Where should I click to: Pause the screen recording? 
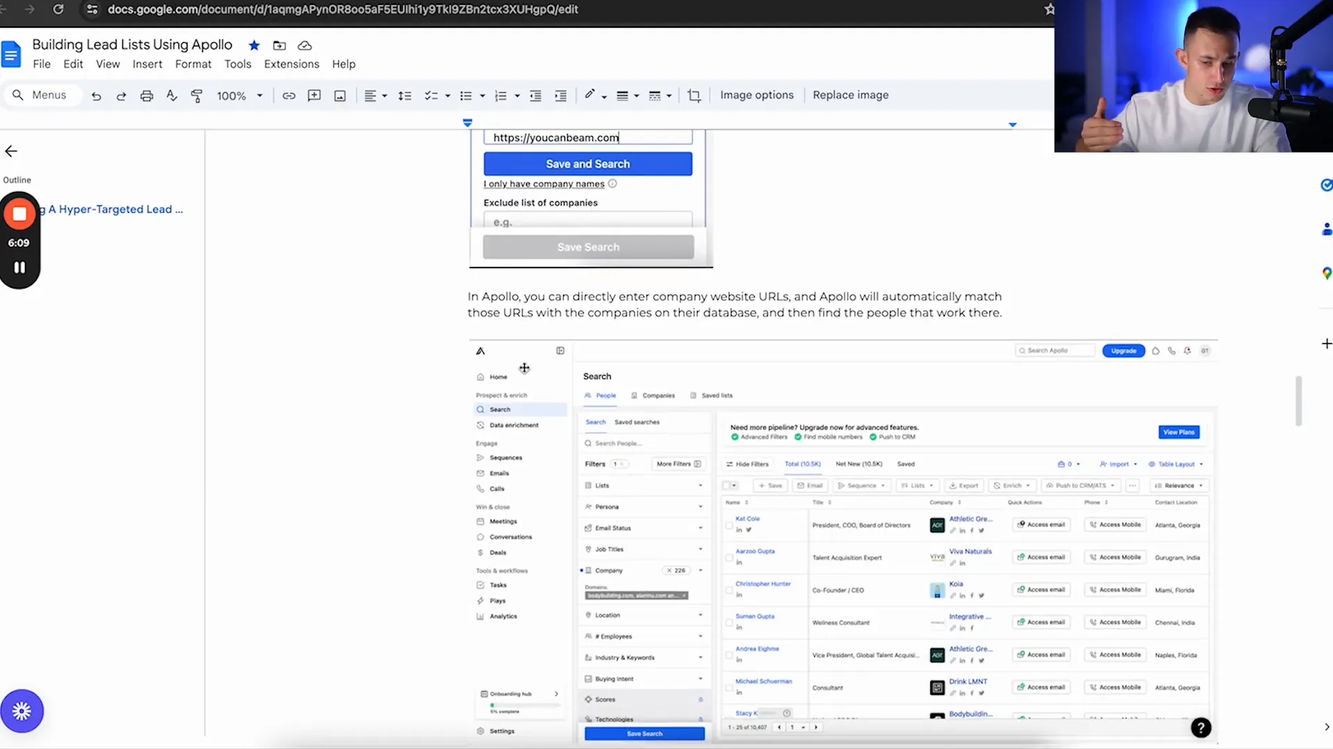tap(19, 268)
